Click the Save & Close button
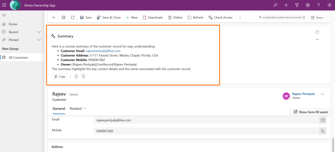The height and width of the screenshot is (152, 335). point(108,18)
